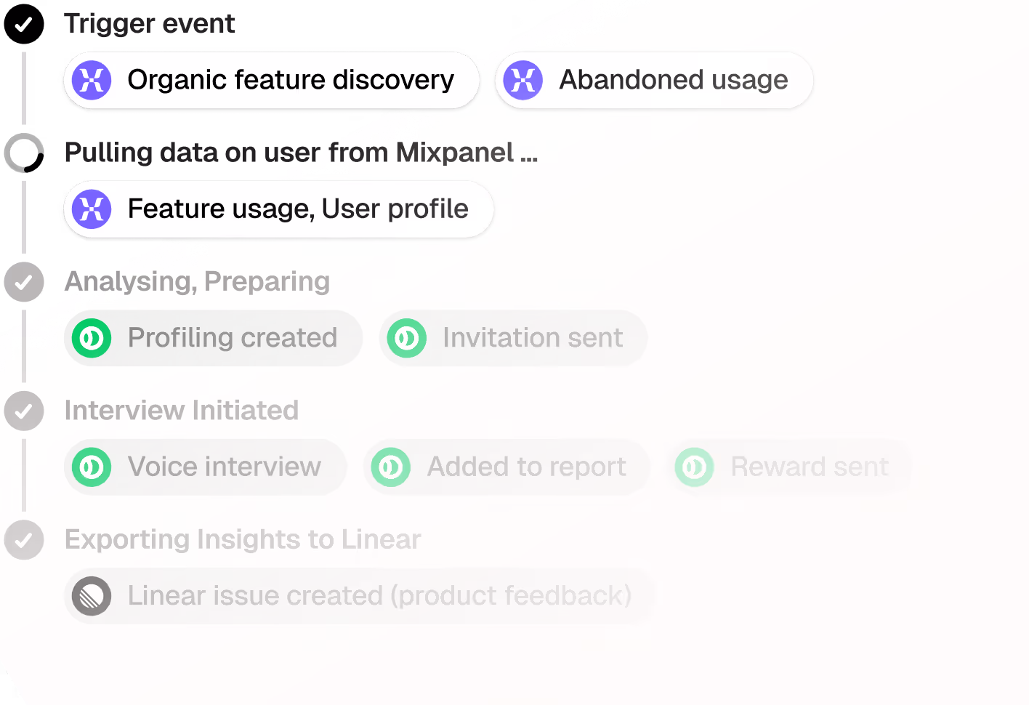Collapse the Trigger event section
This screenshot has width=1029, height=705.
pyautogui.click(x=150, y=24)
